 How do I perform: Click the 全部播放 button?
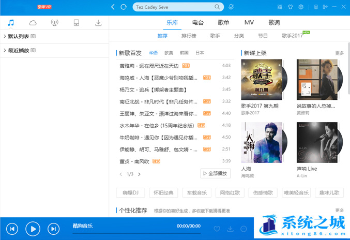(216, 173)
